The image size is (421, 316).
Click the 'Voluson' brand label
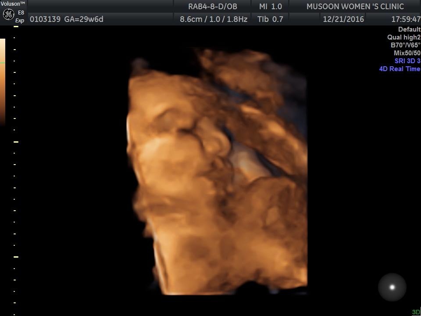point(13,4)
